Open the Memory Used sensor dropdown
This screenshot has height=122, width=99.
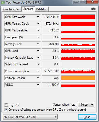tap(22, 44)
